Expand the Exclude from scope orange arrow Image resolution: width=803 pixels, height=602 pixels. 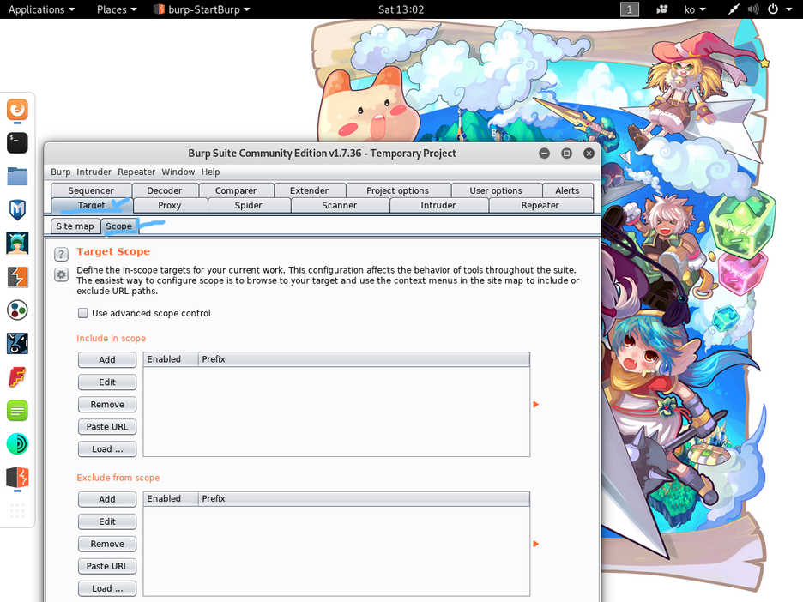tap(535, 544)
